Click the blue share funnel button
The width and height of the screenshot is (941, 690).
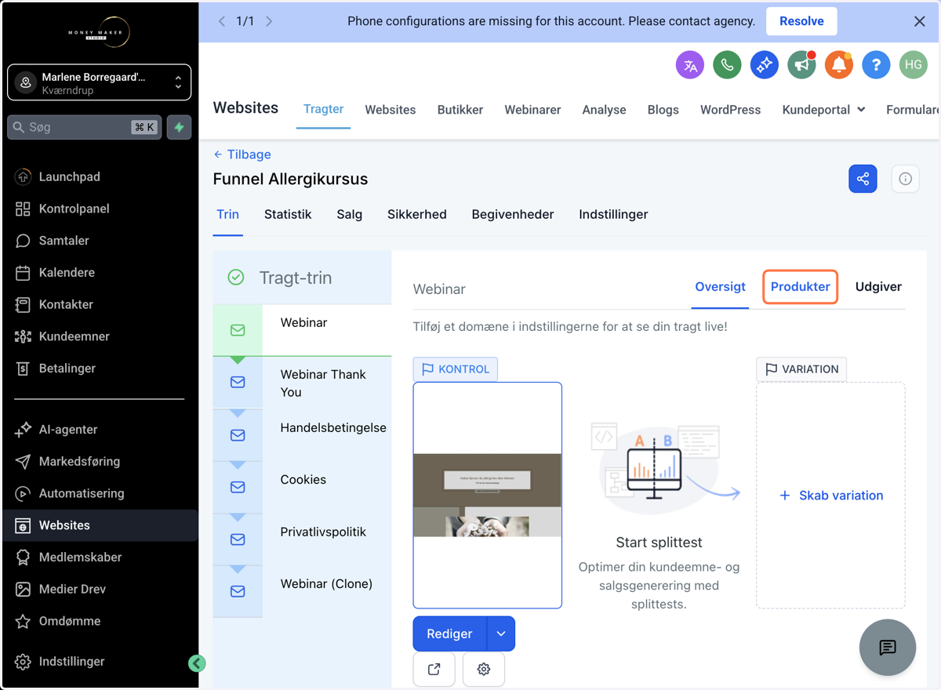(x=863, y=179)
